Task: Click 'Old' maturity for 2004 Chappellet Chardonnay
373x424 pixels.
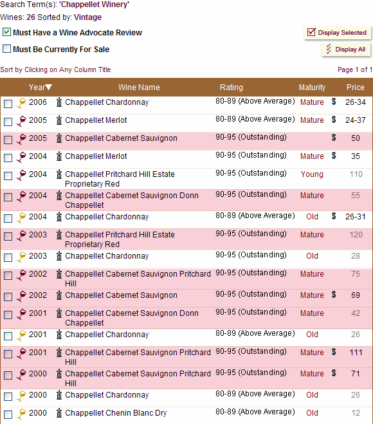Action: click(x=312, y=217)
